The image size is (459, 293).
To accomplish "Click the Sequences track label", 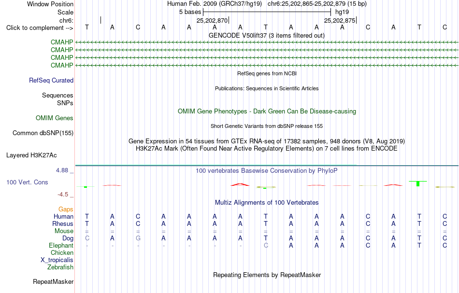I will tap(57, 95).
